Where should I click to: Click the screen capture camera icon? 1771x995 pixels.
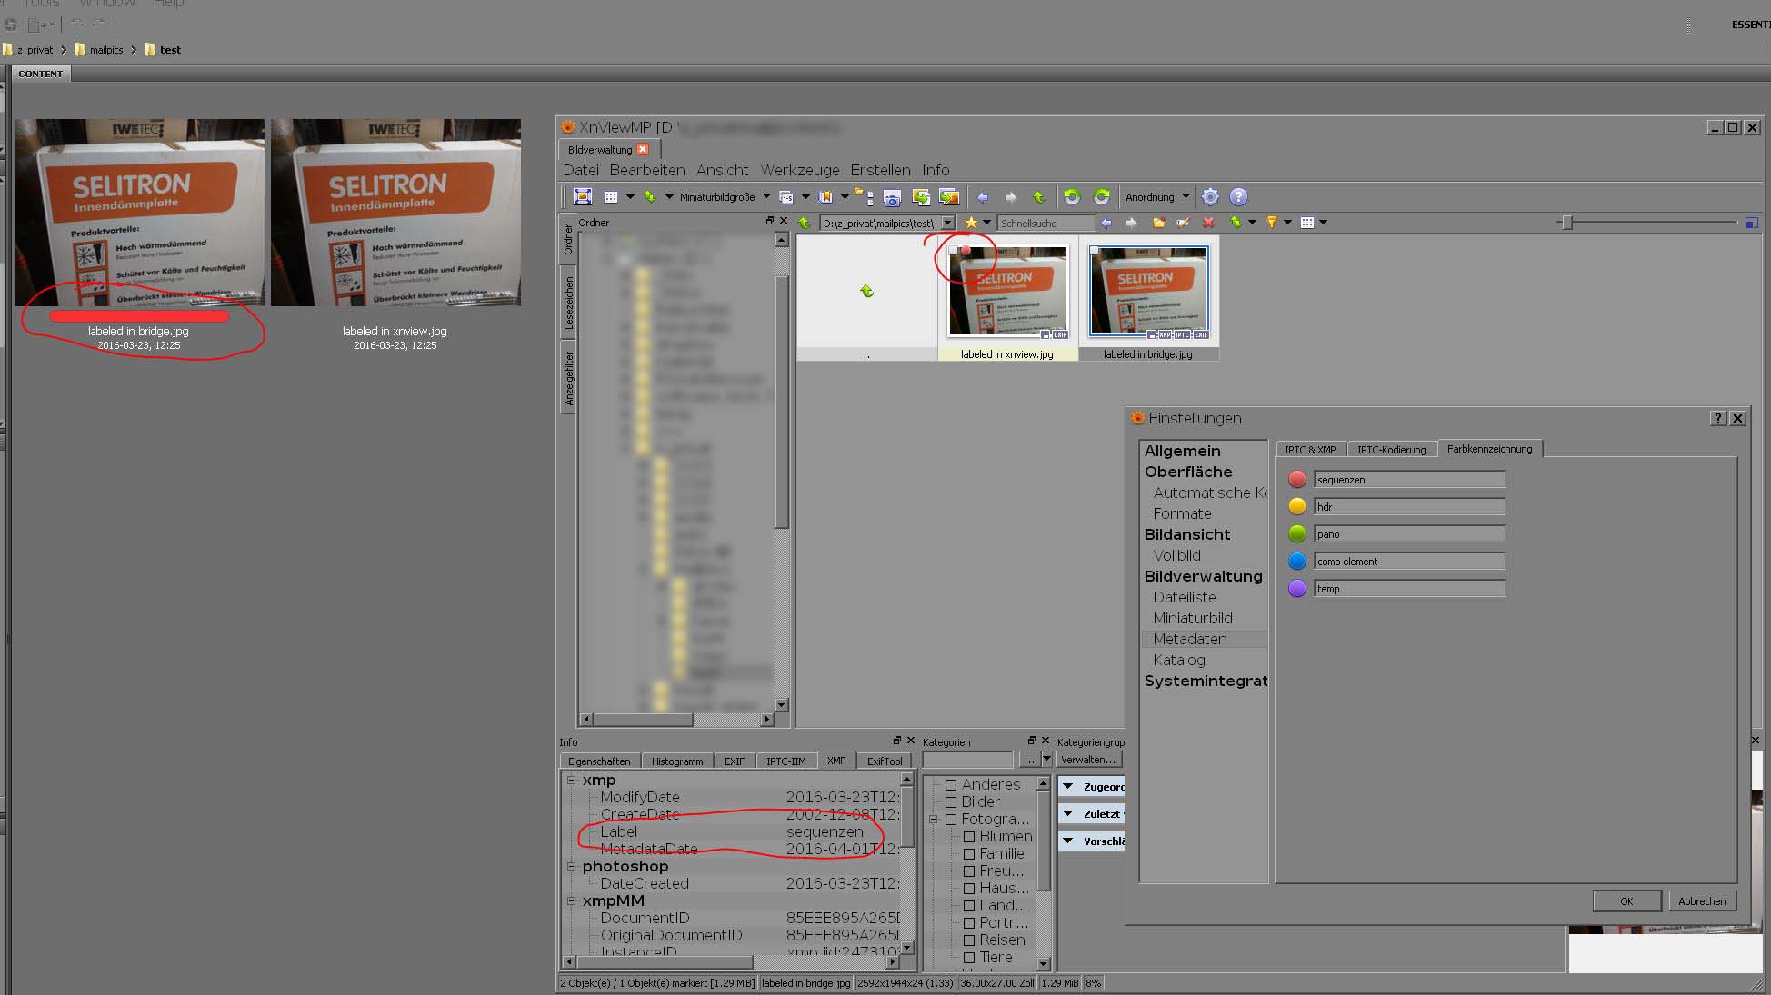click(x=892, y=197)
